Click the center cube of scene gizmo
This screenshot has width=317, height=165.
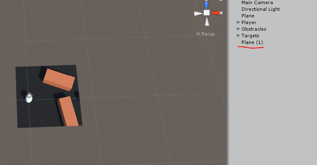pyautogui.click(x=206, y=13)
